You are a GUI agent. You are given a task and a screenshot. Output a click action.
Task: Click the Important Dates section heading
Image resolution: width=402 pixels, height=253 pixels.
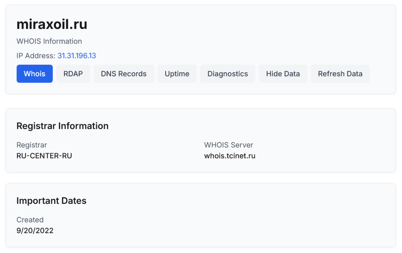tap(51, 201)
